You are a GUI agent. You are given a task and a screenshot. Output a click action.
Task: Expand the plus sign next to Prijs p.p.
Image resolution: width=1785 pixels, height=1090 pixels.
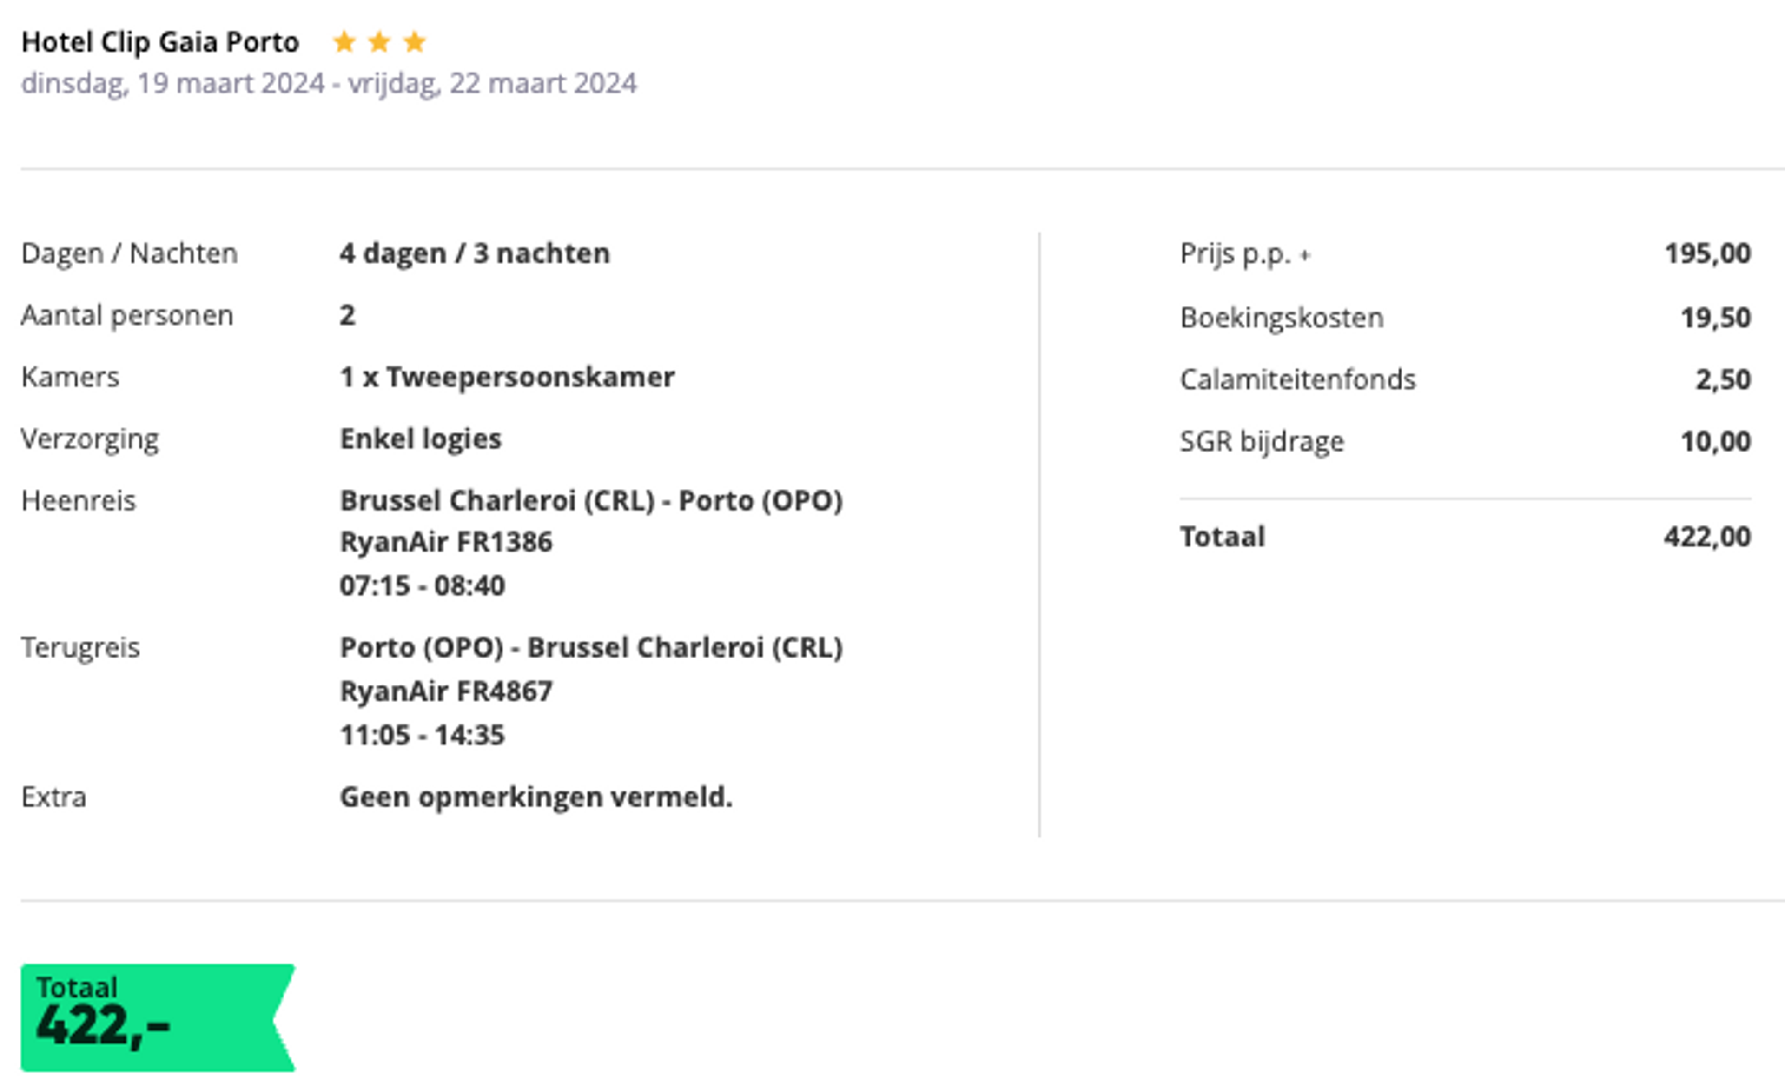click(x=1305, y=255)
